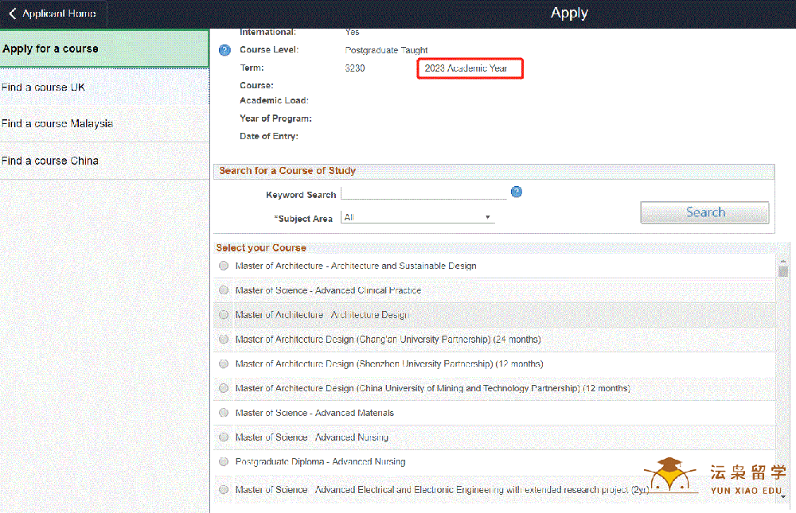Viewport: 796px width, 513px height.
Task: Select Master of Science Advanced Nursing
Action: 224,437
